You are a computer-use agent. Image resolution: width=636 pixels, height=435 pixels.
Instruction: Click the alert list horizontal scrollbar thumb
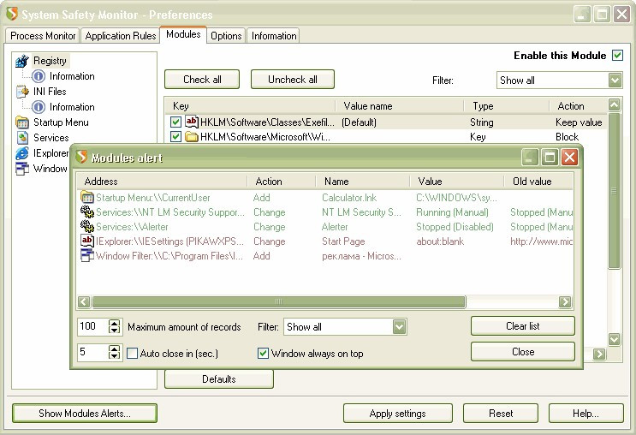pyautogui.click(x=279, y=301)
